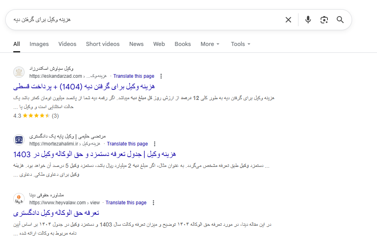Open Google Lens image search icon
This screenshot has height=245, width=377.
point(324,20)
